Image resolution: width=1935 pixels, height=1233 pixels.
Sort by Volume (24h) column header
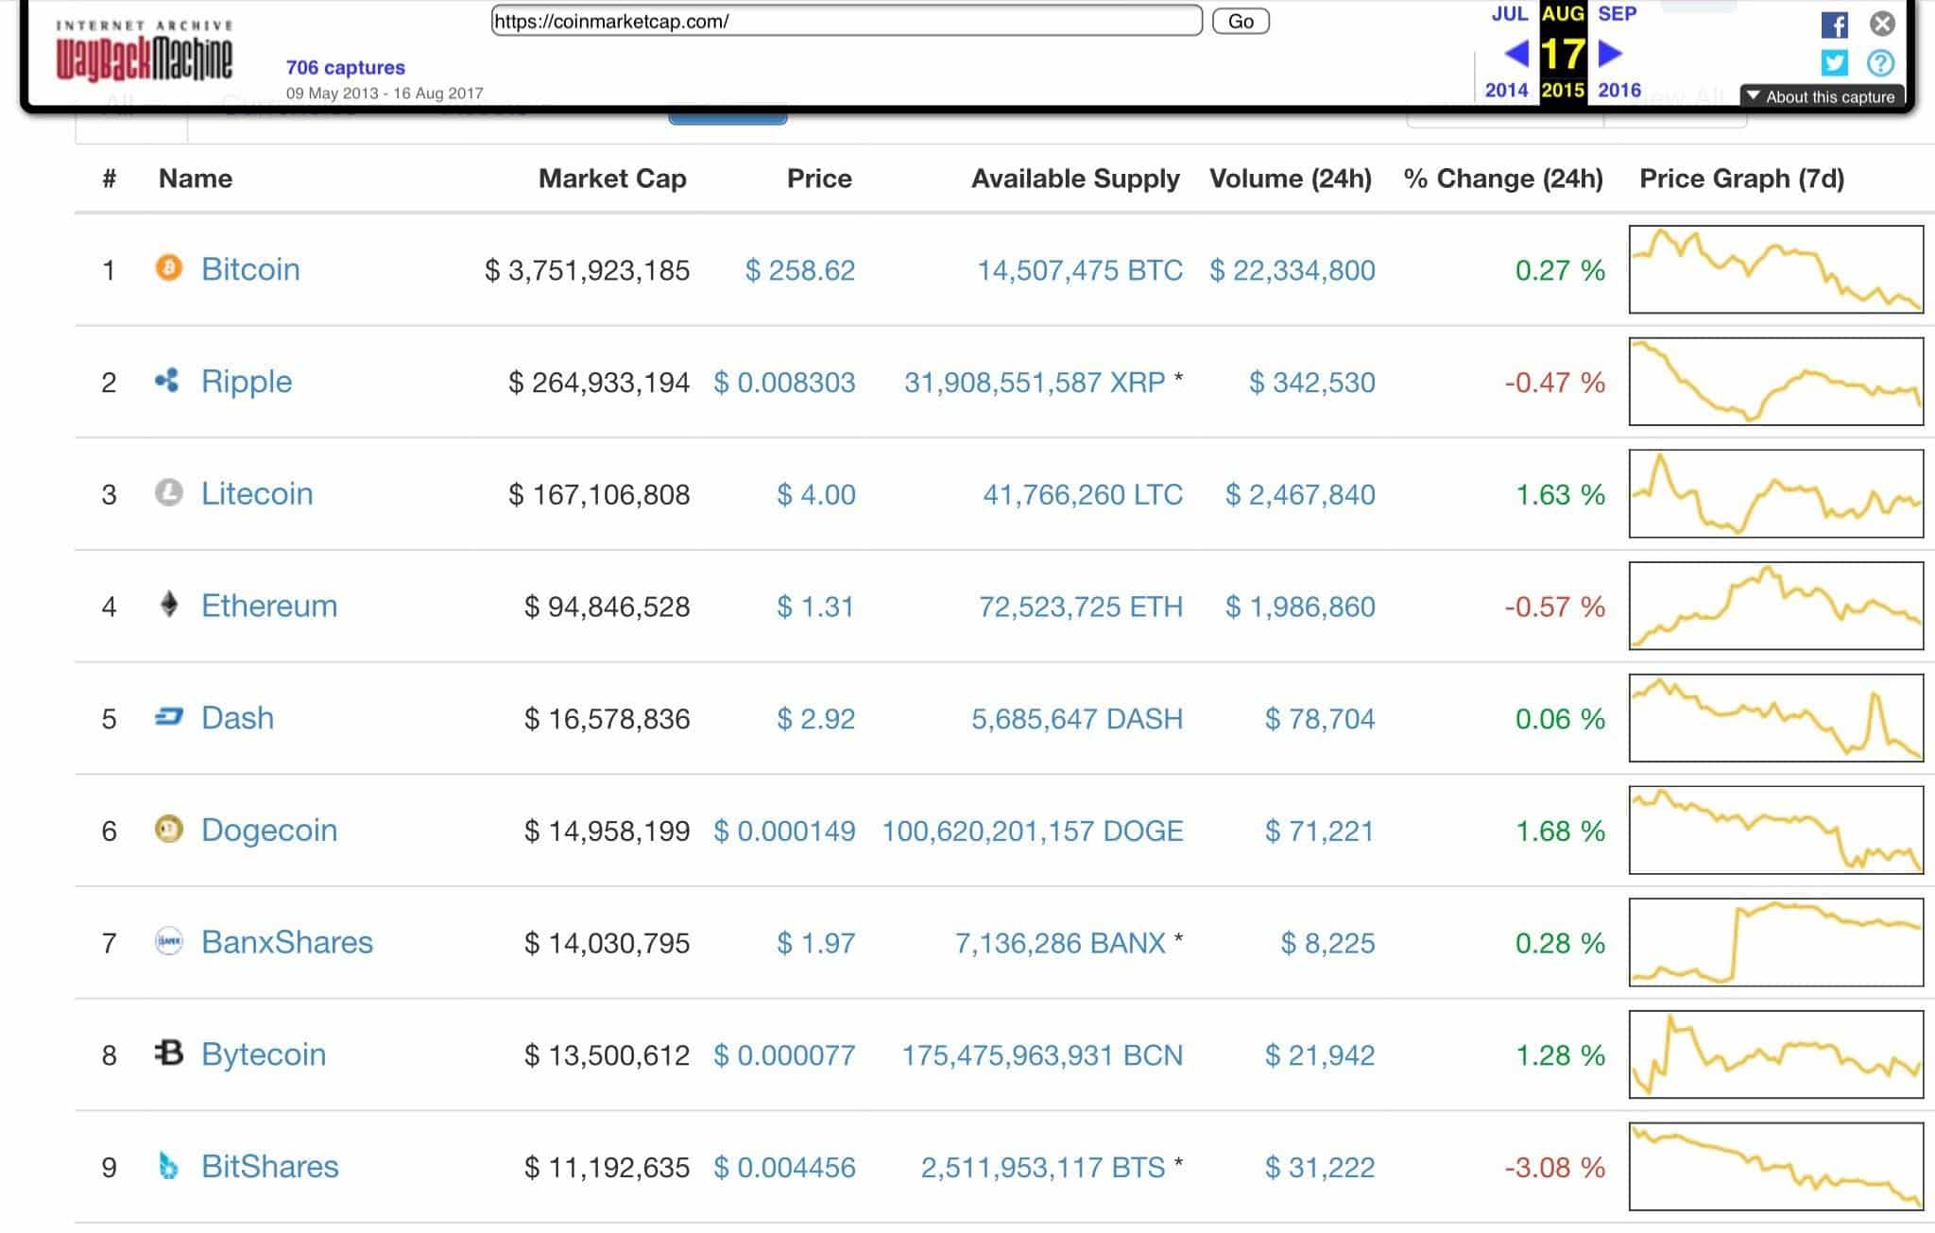[x=1291, y=179]
